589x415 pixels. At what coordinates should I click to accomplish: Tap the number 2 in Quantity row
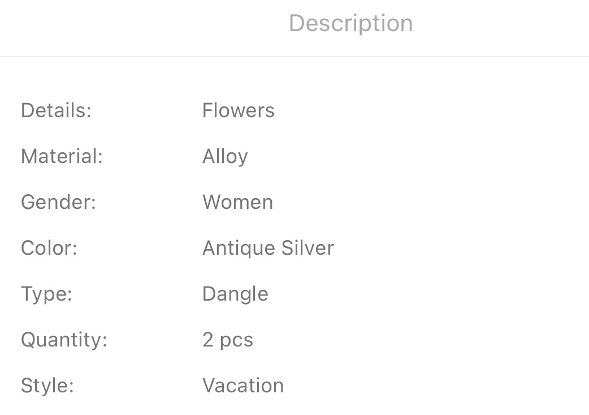pos(207,340)
